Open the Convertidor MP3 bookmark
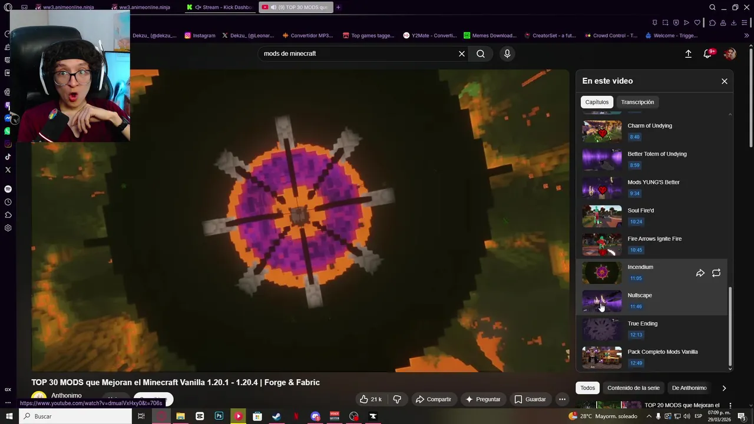 (x=307, y=35)
